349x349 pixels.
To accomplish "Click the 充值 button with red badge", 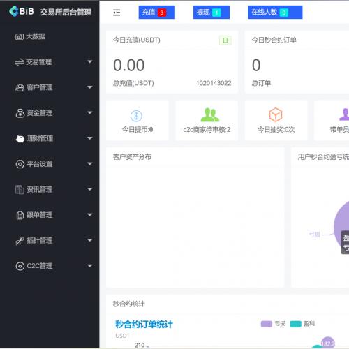I will pyautogui.click(x=157, y=13).
